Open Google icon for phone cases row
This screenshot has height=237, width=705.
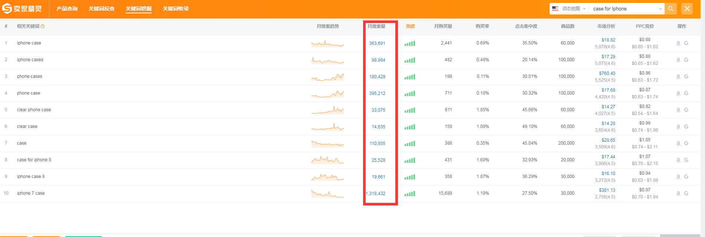686,76
